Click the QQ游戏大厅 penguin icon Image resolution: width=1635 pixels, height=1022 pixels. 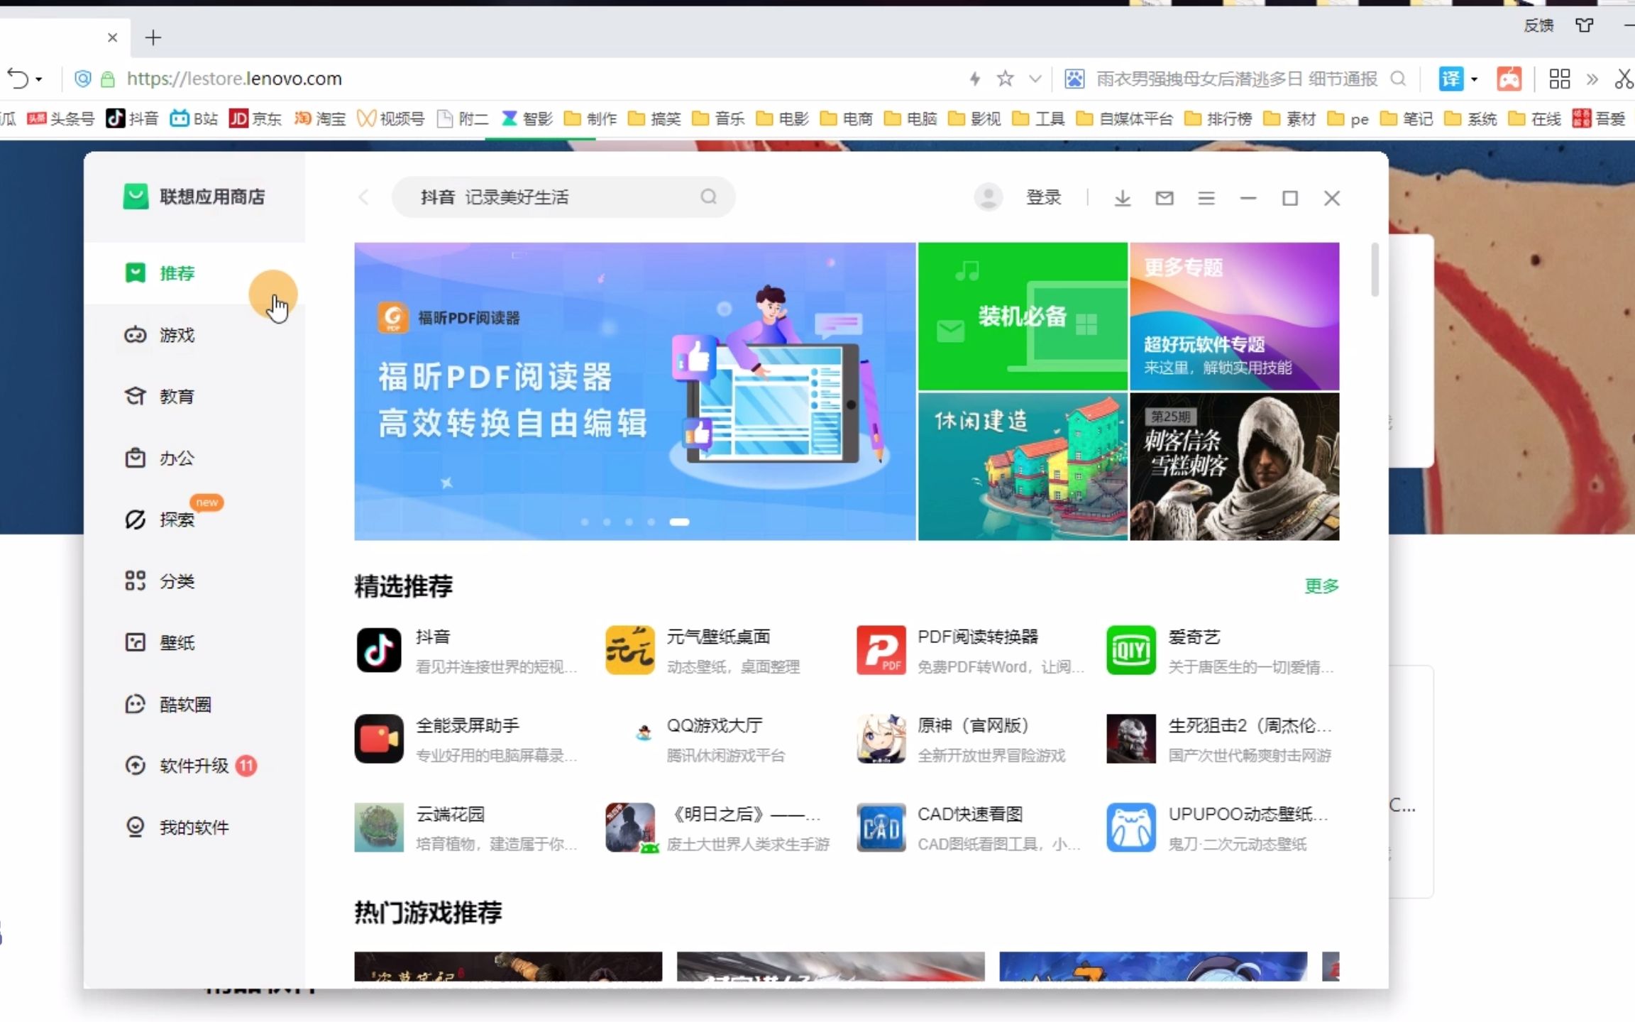click(x=644, y=733)
